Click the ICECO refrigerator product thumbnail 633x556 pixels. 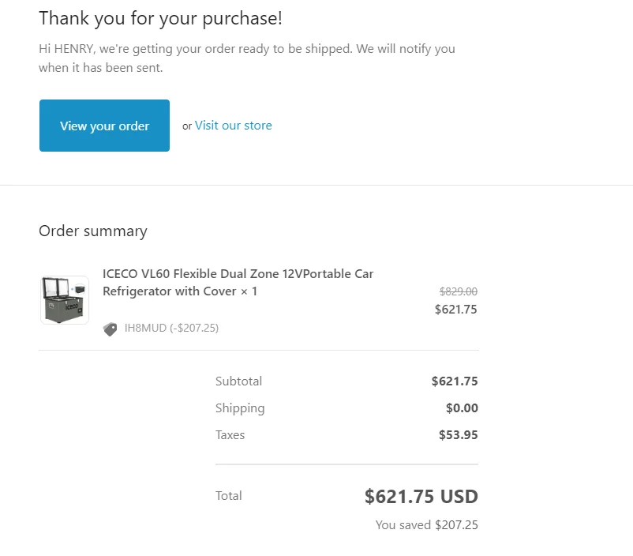(x=65, y=300)
